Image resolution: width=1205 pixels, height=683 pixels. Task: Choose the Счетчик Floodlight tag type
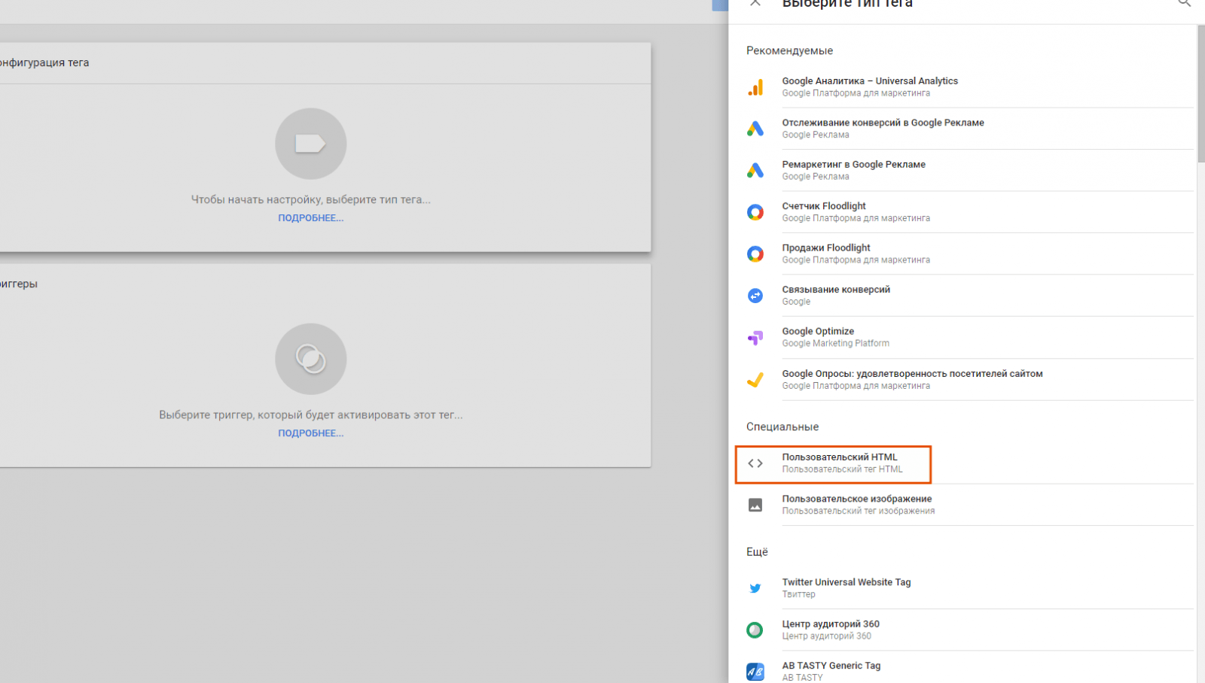click(x=969, y=212)
